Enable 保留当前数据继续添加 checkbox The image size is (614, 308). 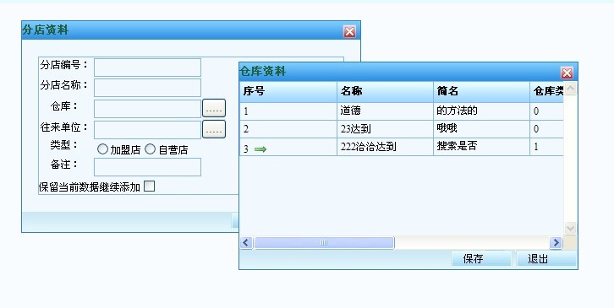tap(149, 186)
